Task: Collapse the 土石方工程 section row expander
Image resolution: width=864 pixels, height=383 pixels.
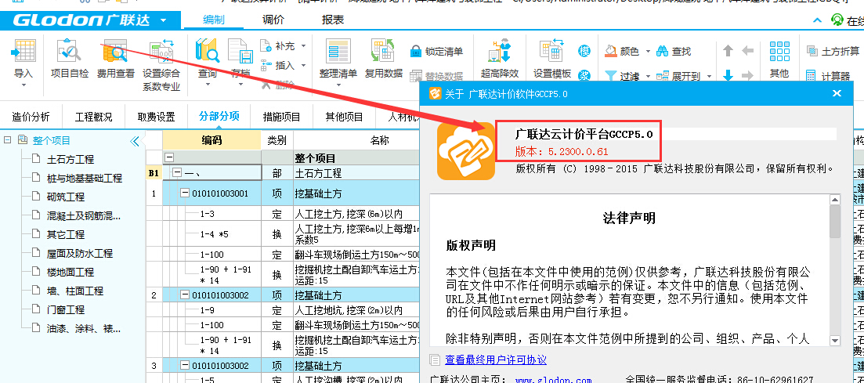Action: [176, 173]
